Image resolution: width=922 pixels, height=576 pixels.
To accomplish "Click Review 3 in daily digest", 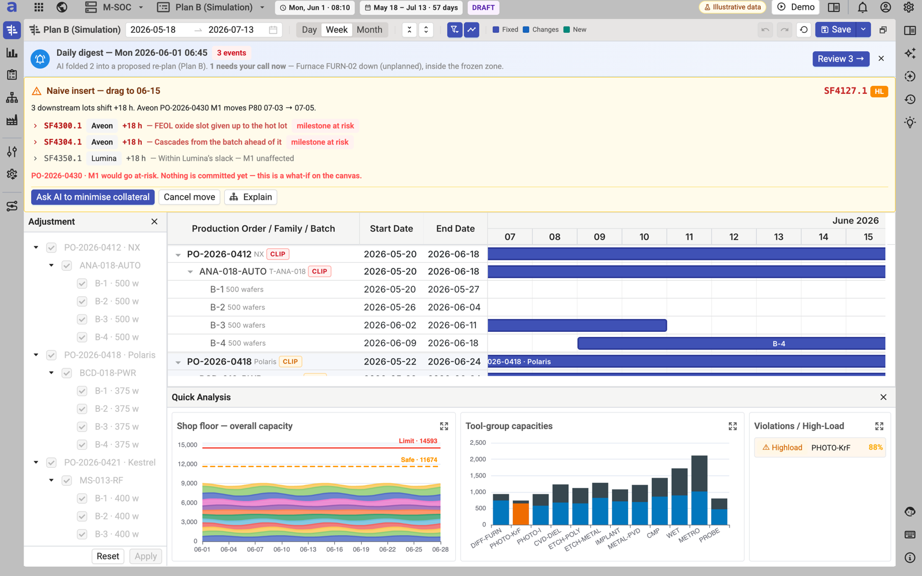I will tap(841, 59).
